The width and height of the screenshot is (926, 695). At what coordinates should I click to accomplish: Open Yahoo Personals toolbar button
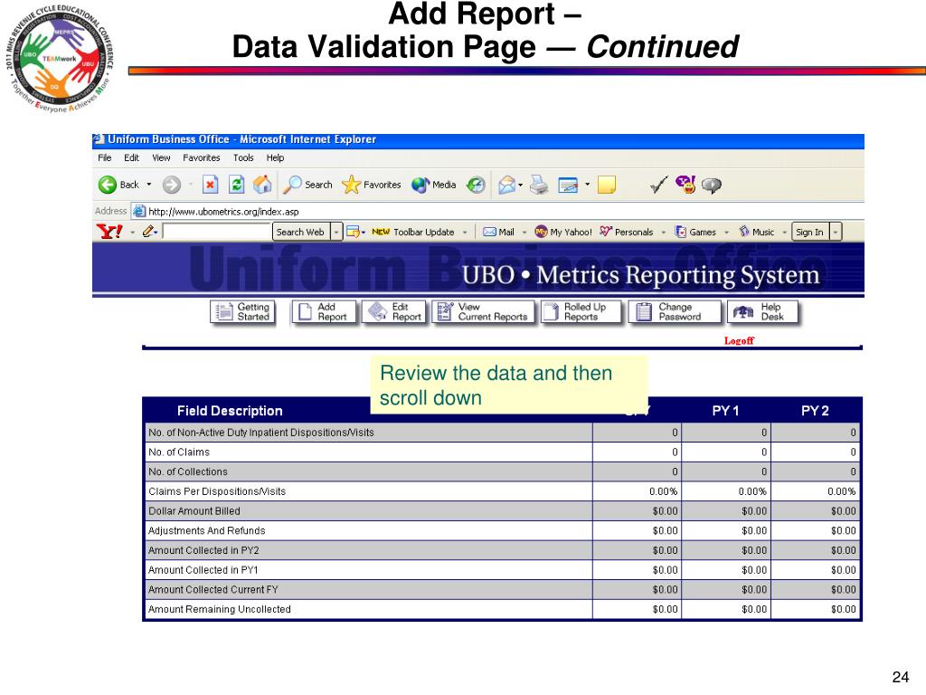[x=627, y=233]
